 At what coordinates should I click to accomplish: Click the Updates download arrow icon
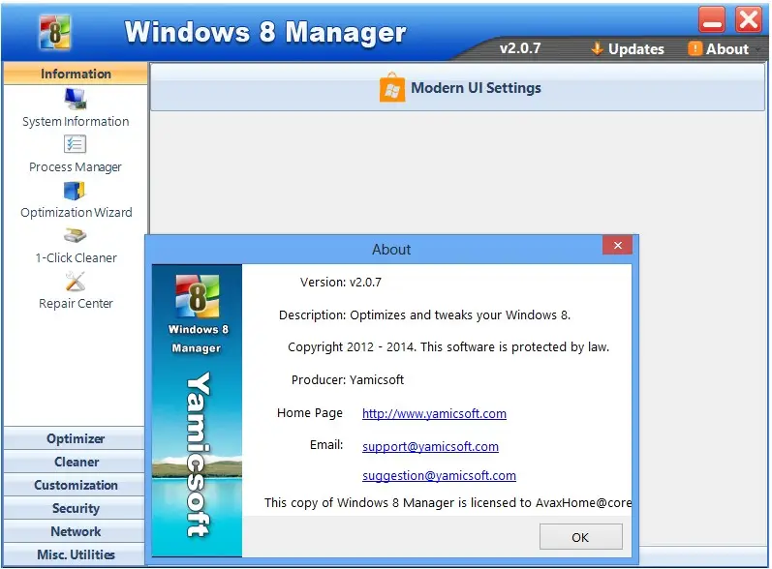point(598,48)
